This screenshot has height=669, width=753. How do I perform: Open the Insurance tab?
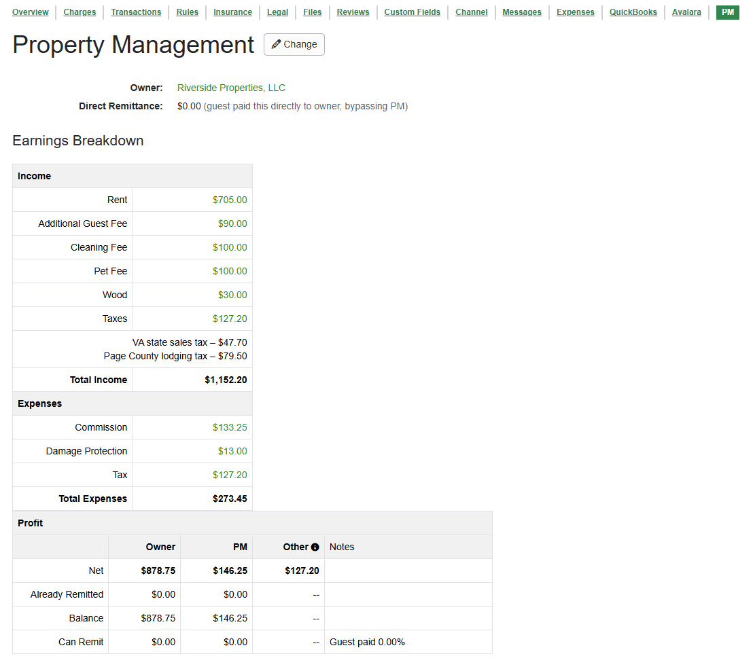[x=232, y=12]
